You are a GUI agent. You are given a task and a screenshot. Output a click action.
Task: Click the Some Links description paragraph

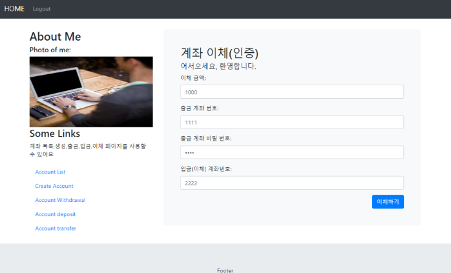(88, 150)
